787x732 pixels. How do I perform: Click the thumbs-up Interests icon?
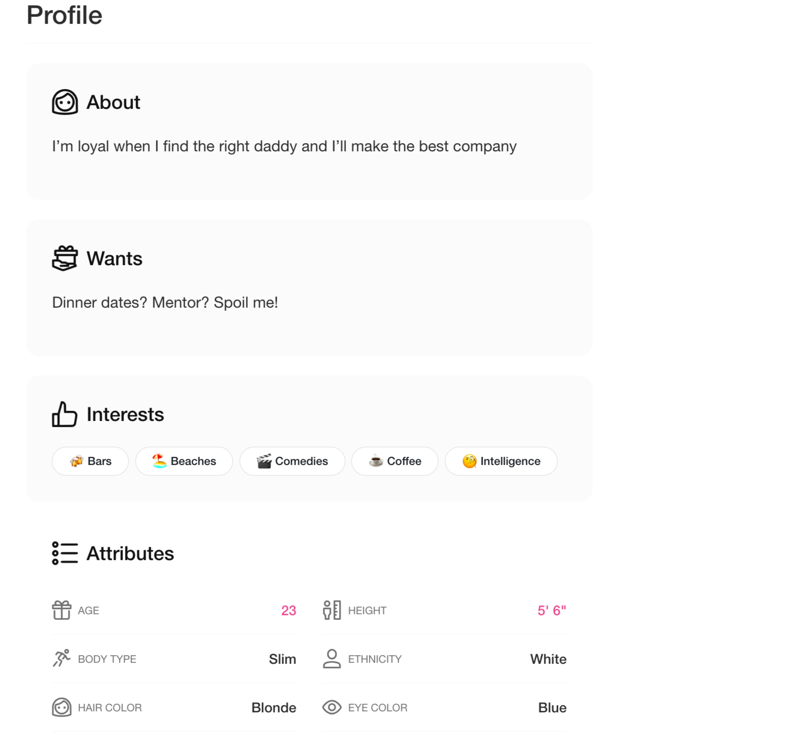coord(64,414)
